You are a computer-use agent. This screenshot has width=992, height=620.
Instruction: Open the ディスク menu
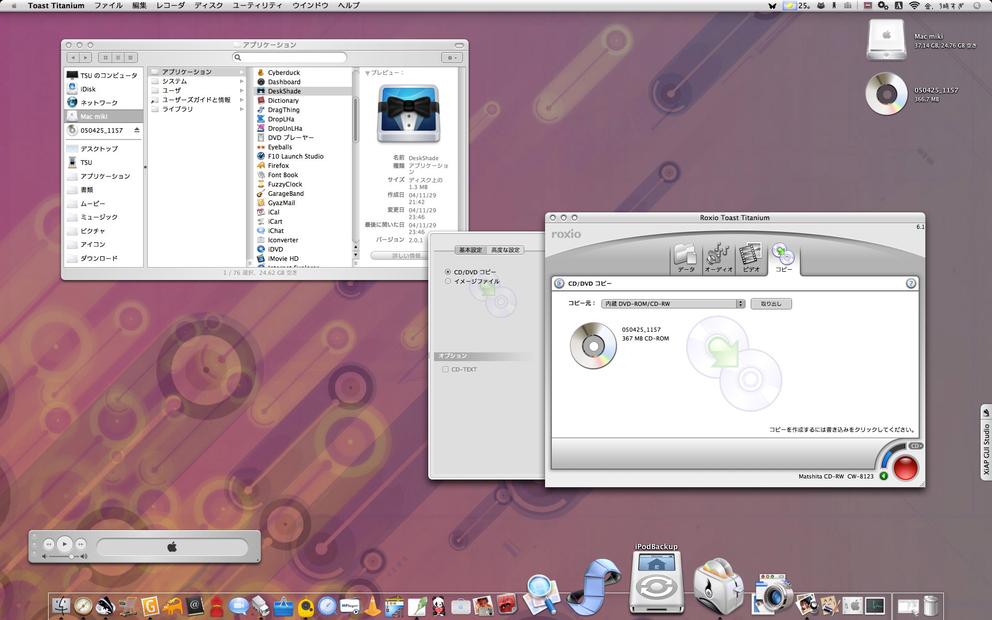[209, 6]
